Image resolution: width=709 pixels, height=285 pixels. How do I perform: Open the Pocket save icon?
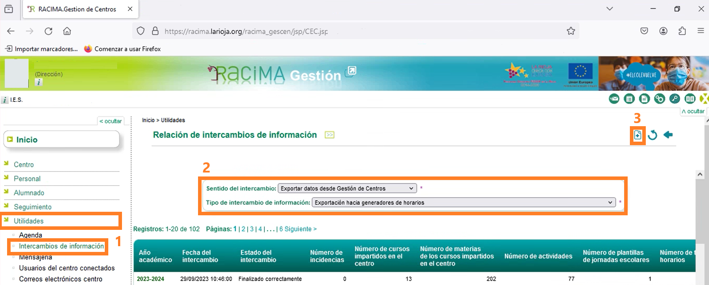[644, 31]
